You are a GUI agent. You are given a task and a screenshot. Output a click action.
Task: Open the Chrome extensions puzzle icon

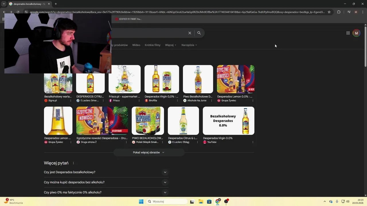point(339,12)
